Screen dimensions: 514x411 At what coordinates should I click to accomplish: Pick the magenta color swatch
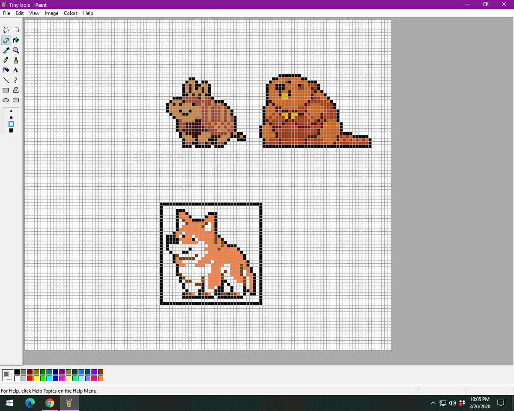(62, 378)
